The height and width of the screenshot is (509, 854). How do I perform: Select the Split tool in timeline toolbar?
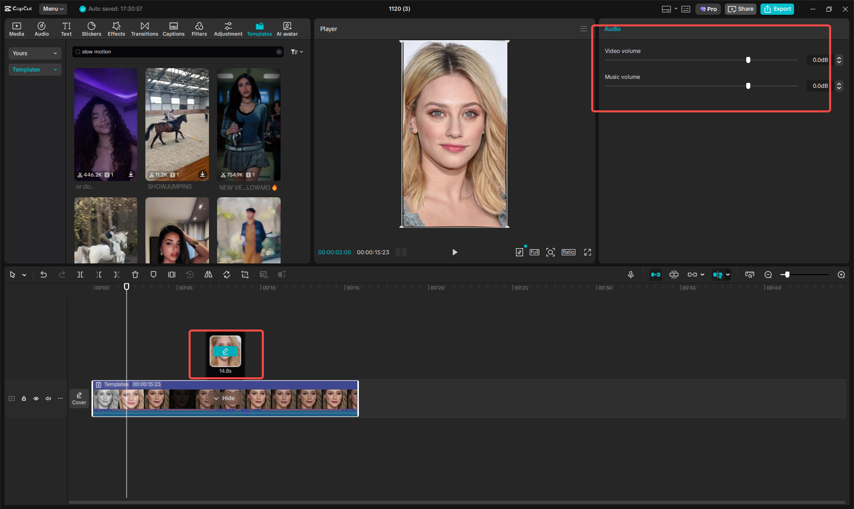tap(80, 274)
